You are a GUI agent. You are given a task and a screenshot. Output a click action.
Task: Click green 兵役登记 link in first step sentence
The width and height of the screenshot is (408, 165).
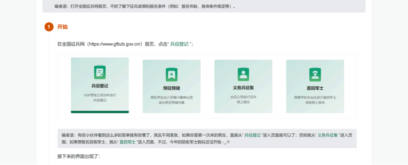pos(179,44)
